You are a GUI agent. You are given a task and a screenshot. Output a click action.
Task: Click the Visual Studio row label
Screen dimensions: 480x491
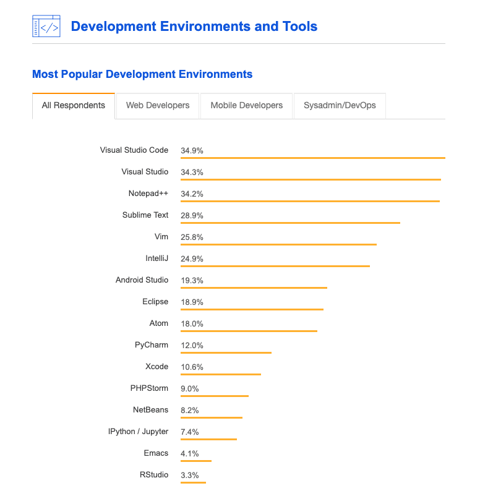pyautogui.click(x=145, y=171)
